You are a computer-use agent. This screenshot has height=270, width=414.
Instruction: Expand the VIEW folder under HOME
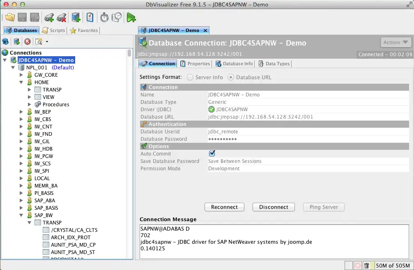click(x=29, y=97)
